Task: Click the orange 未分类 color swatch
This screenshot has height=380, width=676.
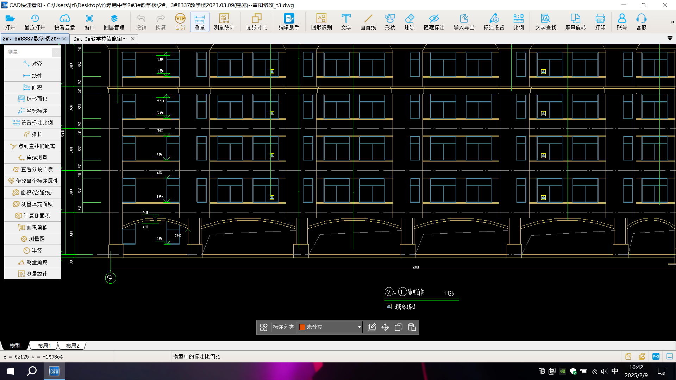Action: [x=302, y=327]
